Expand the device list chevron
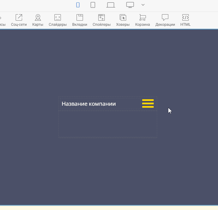Screen dimensions: 218x210 [x=143, y=5]
